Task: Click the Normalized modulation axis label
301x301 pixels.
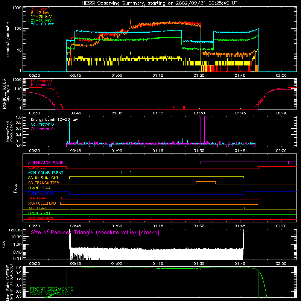Action: pos(9,131)
